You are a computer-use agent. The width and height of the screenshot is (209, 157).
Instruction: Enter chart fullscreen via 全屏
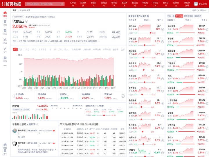pos(122,49)
